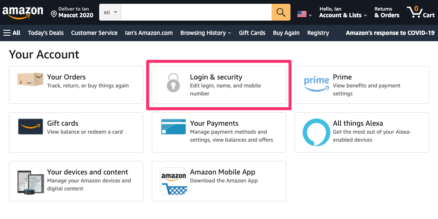Click the orange magnifier search button
This screenshot has height=219, width=438.
281,12
